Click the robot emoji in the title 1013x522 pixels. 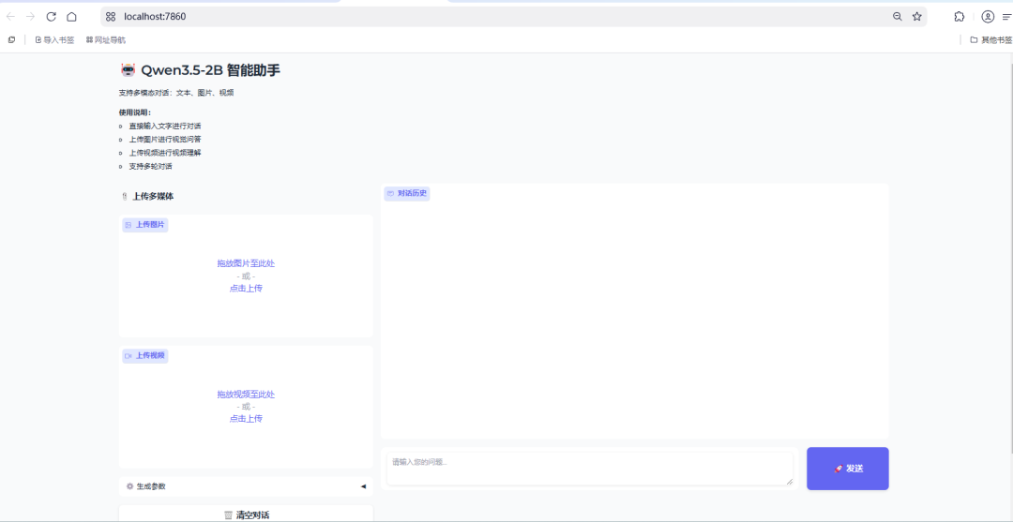click(128, 70)
